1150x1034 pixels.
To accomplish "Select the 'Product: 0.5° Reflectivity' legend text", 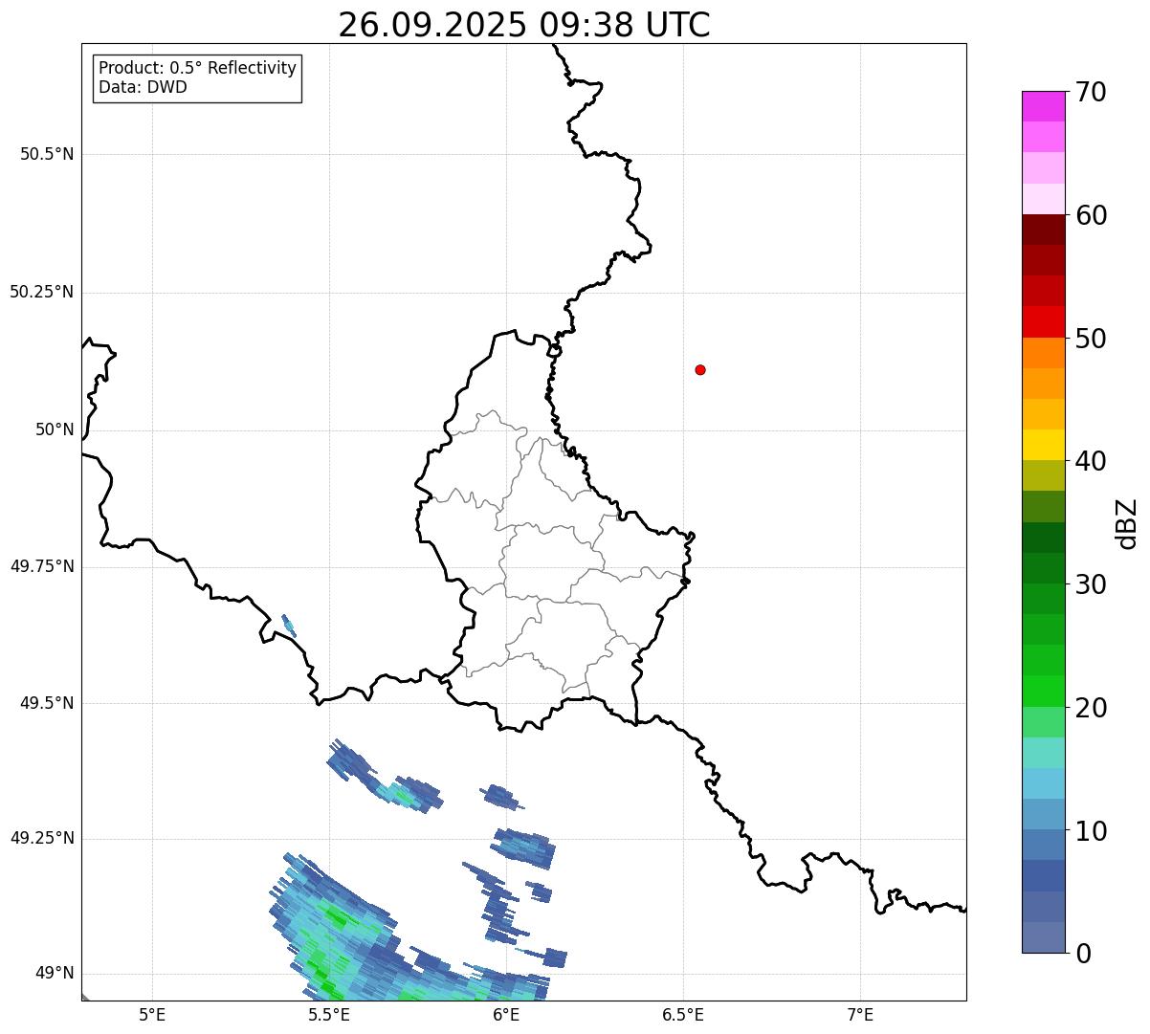I will pos(198,69).
